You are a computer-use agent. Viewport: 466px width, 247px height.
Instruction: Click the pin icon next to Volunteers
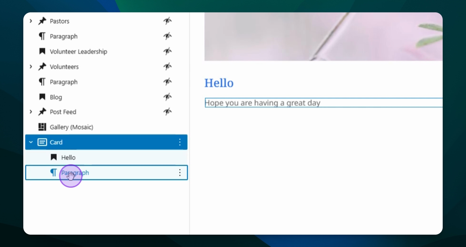[x=42, y=67]
